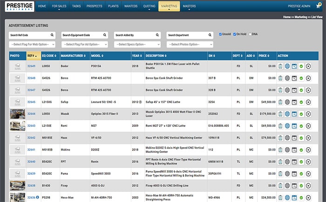Image resolution: width=326 pixels, height=202 pixels.
Task: Click play circle icon for Pama ref 32639
Action: (308, 174)
